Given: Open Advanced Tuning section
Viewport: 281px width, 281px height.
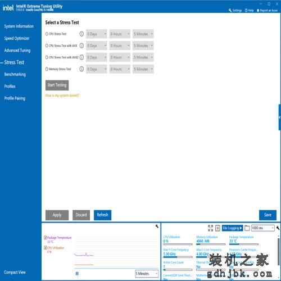Looking at the screenshot, I should [x=17, y=51].
